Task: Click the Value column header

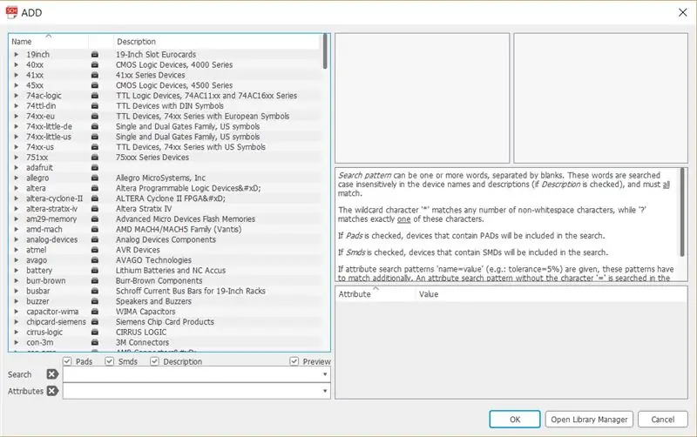Action: point(551,294)
